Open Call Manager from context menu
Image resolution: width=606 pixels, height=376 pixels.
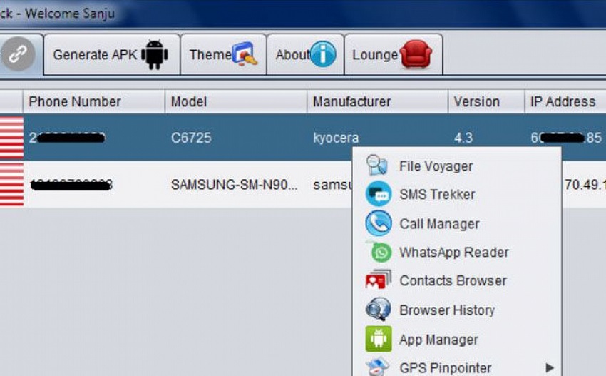[457, 223]
